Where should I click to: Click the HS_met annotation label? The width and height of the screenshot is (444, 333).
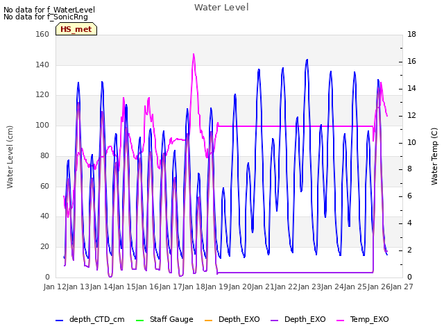(x=76, y=29)
